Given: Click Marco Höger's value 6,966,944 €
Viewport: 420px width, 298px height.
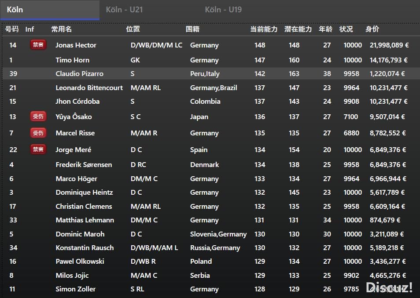Looking at the screenshot, I should (x=388, y=179).
